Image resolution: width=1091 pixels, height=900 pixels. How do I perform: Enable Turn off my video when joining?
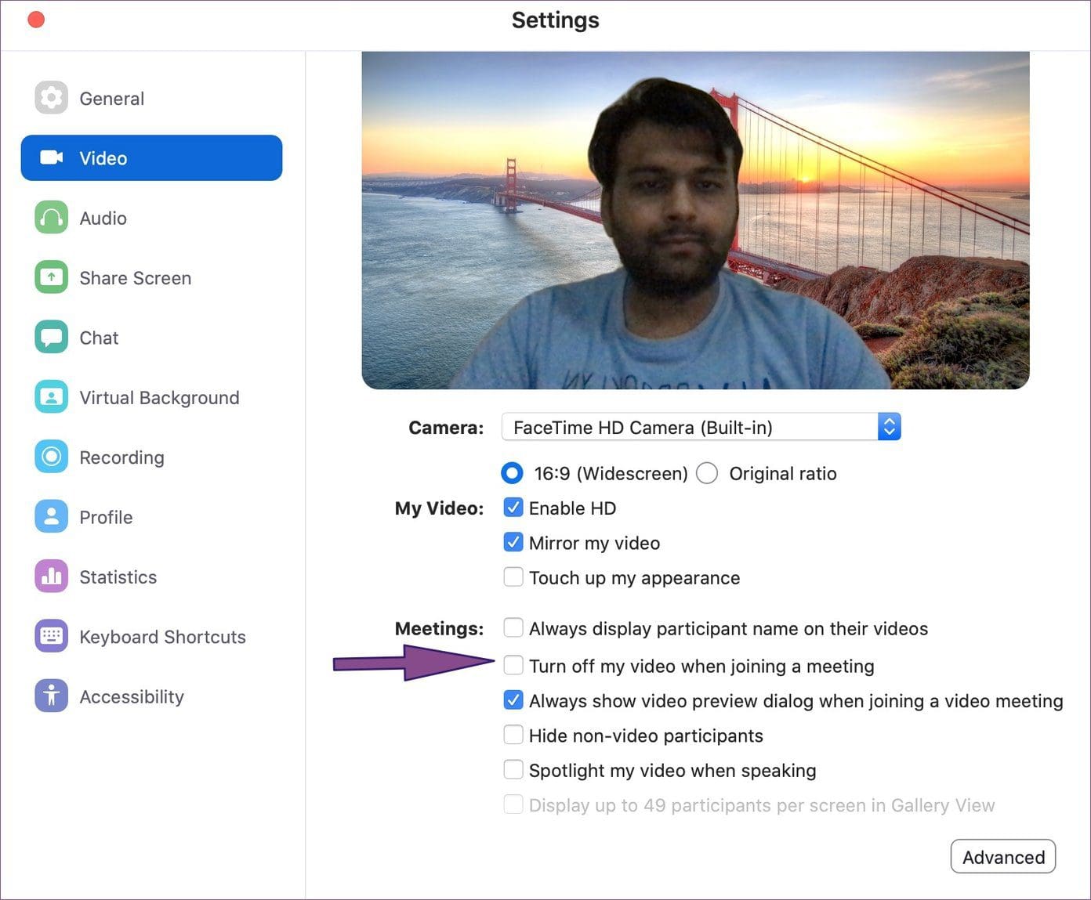tap(513, 665)
